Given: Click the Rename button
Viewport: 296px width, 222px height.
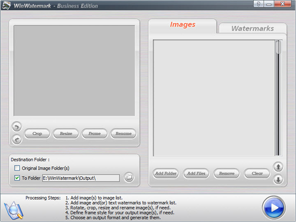Looking at the screenshot, I should pos(123,133).
